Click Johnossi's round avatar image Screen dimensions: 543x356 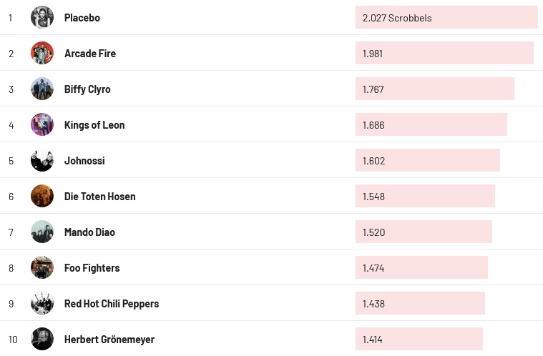[42, 160]
